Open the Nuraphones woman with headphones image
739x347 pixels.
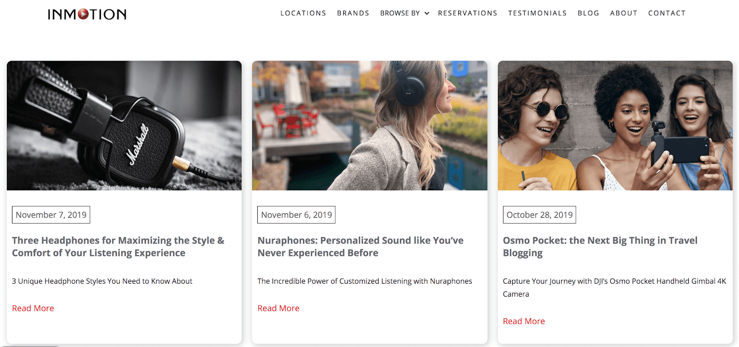369,126
